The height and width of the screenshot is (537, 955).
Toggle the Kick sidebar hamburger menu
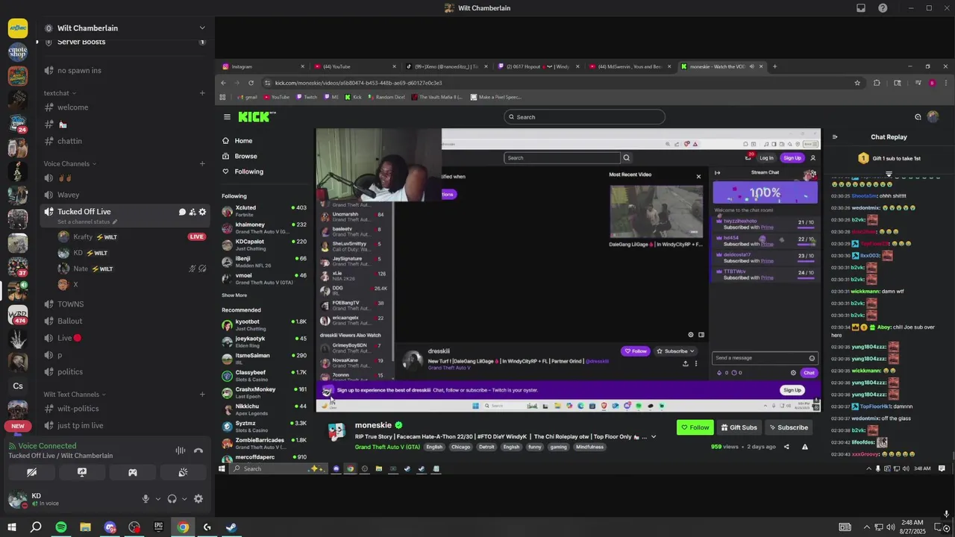pyautogui.click(x=227, y=117)
